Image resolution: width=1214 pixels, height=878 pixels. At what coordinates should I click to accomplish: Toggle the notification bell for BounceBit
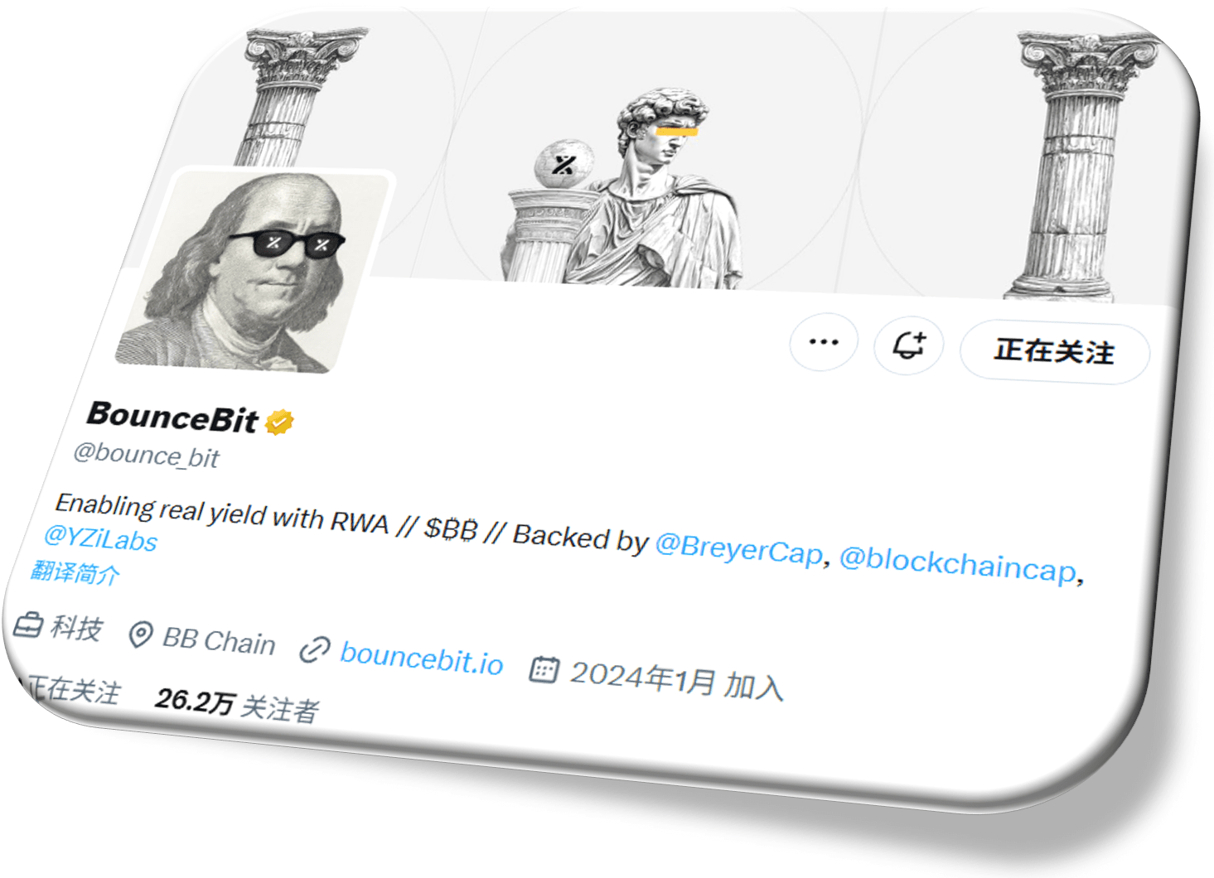(x=909, y=345)
